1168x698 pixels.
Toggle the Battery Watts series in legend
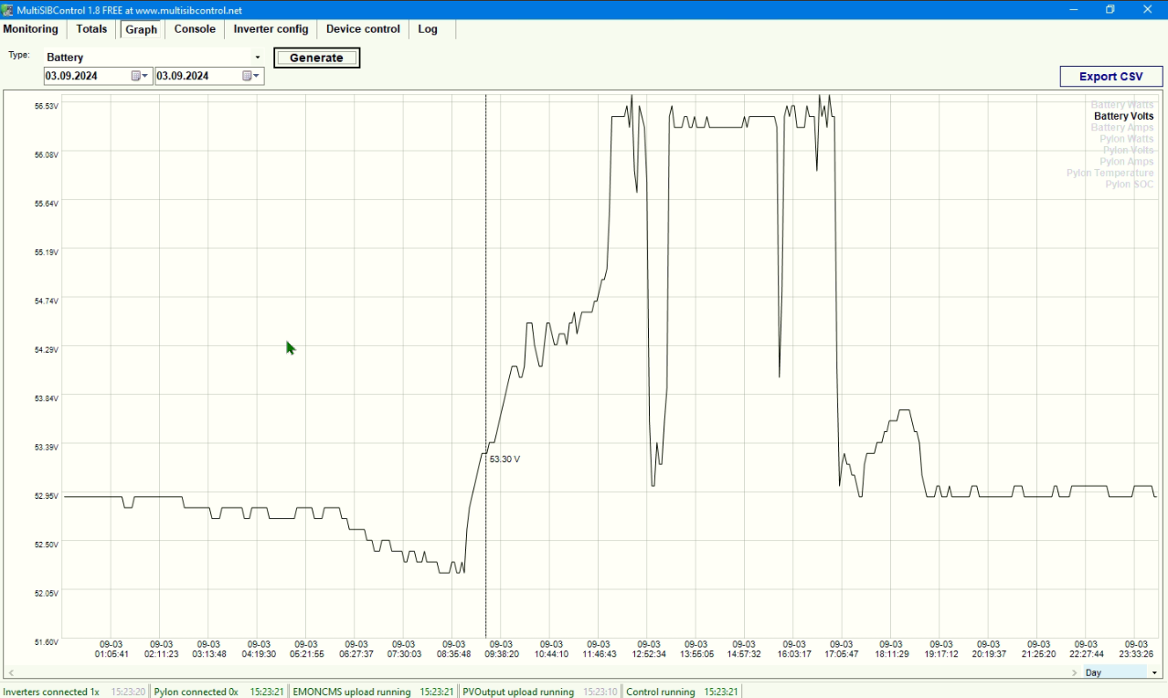[x=1122, y=105]
